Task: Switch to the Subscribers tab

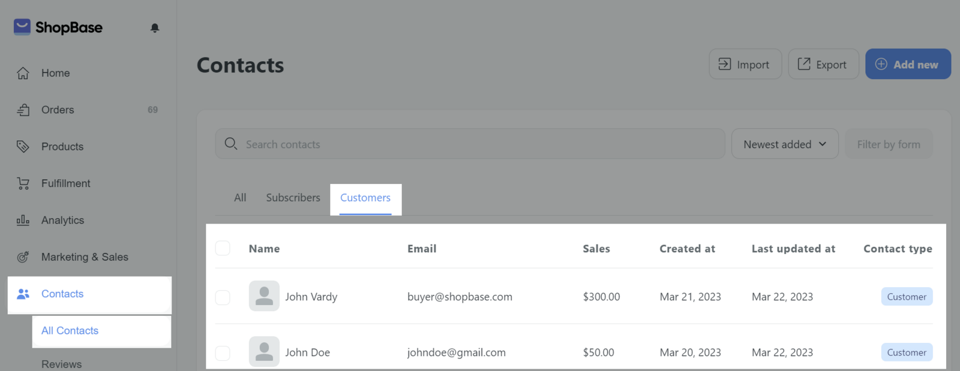Action: 293,198
